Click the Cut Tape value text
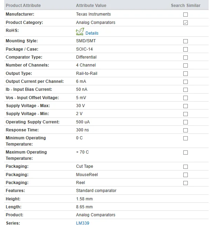 click(x=85, y=166)
